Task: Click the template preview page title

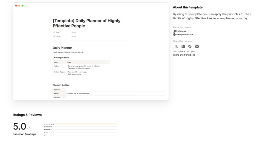Action: click(x=87, y=23)
